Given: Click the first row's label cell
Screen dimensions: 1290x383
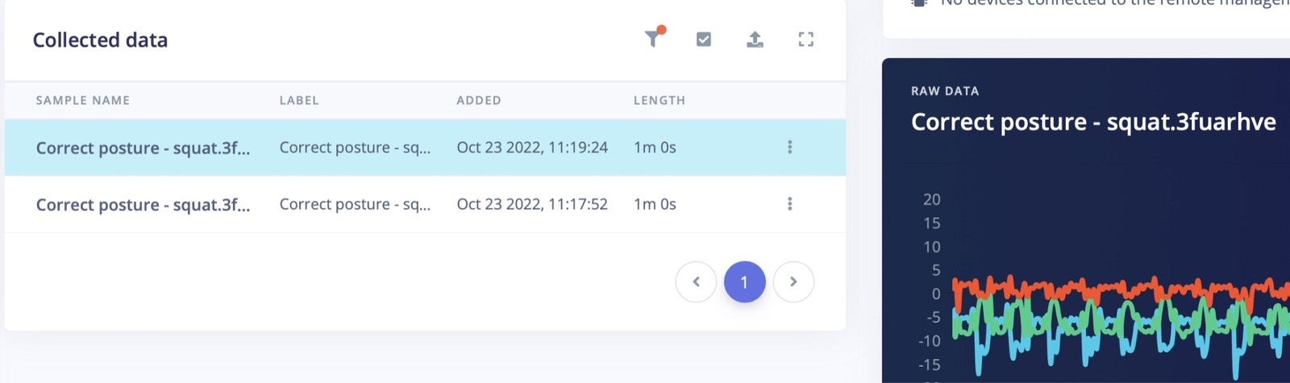Looking at the screenshot, I should click(355, 148).
